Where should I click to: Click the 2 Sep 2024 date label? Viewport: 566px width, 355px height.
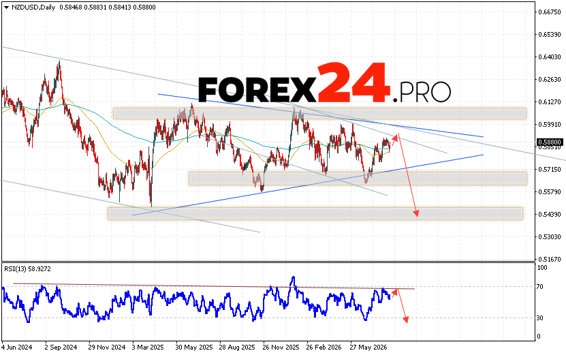(61, 348)
